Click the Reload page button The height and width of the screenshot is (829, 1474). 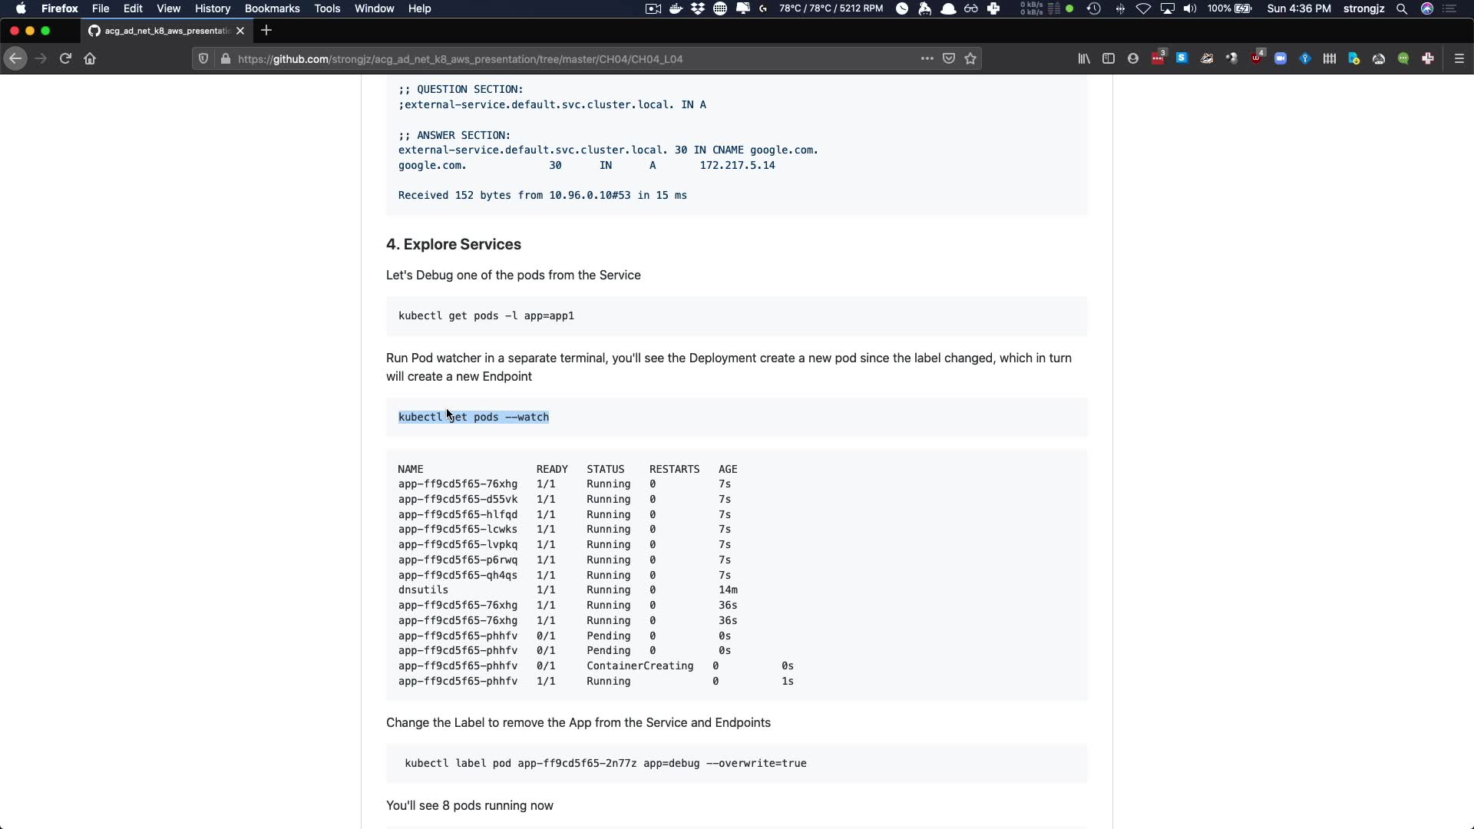click(x=65, y=58)
